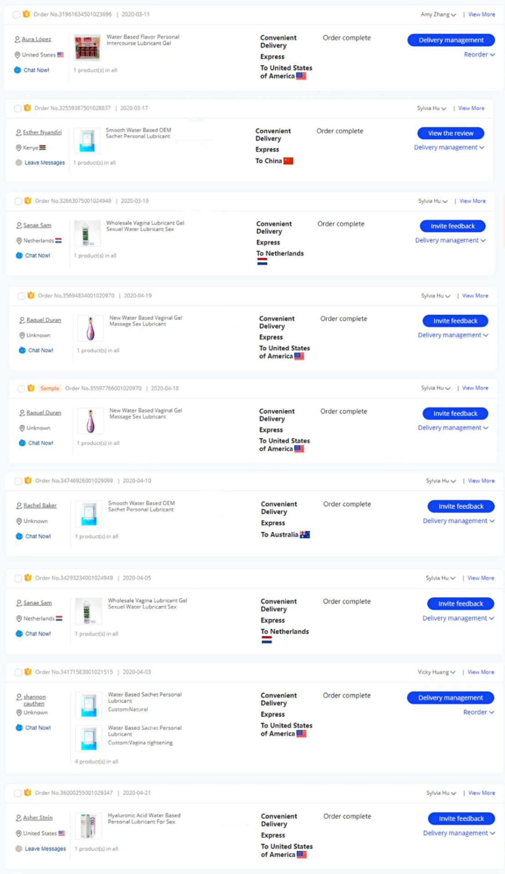Expand the Amy Zhang dropdown
The height and width of the screenshot is (874, 505).
(438, 15)
